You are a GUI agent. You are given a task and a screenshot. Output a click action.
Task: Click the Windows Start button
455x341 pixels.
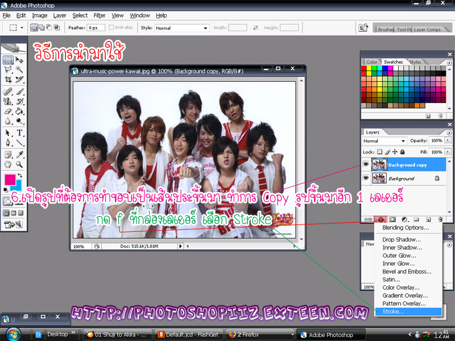(x=13, y=334)
